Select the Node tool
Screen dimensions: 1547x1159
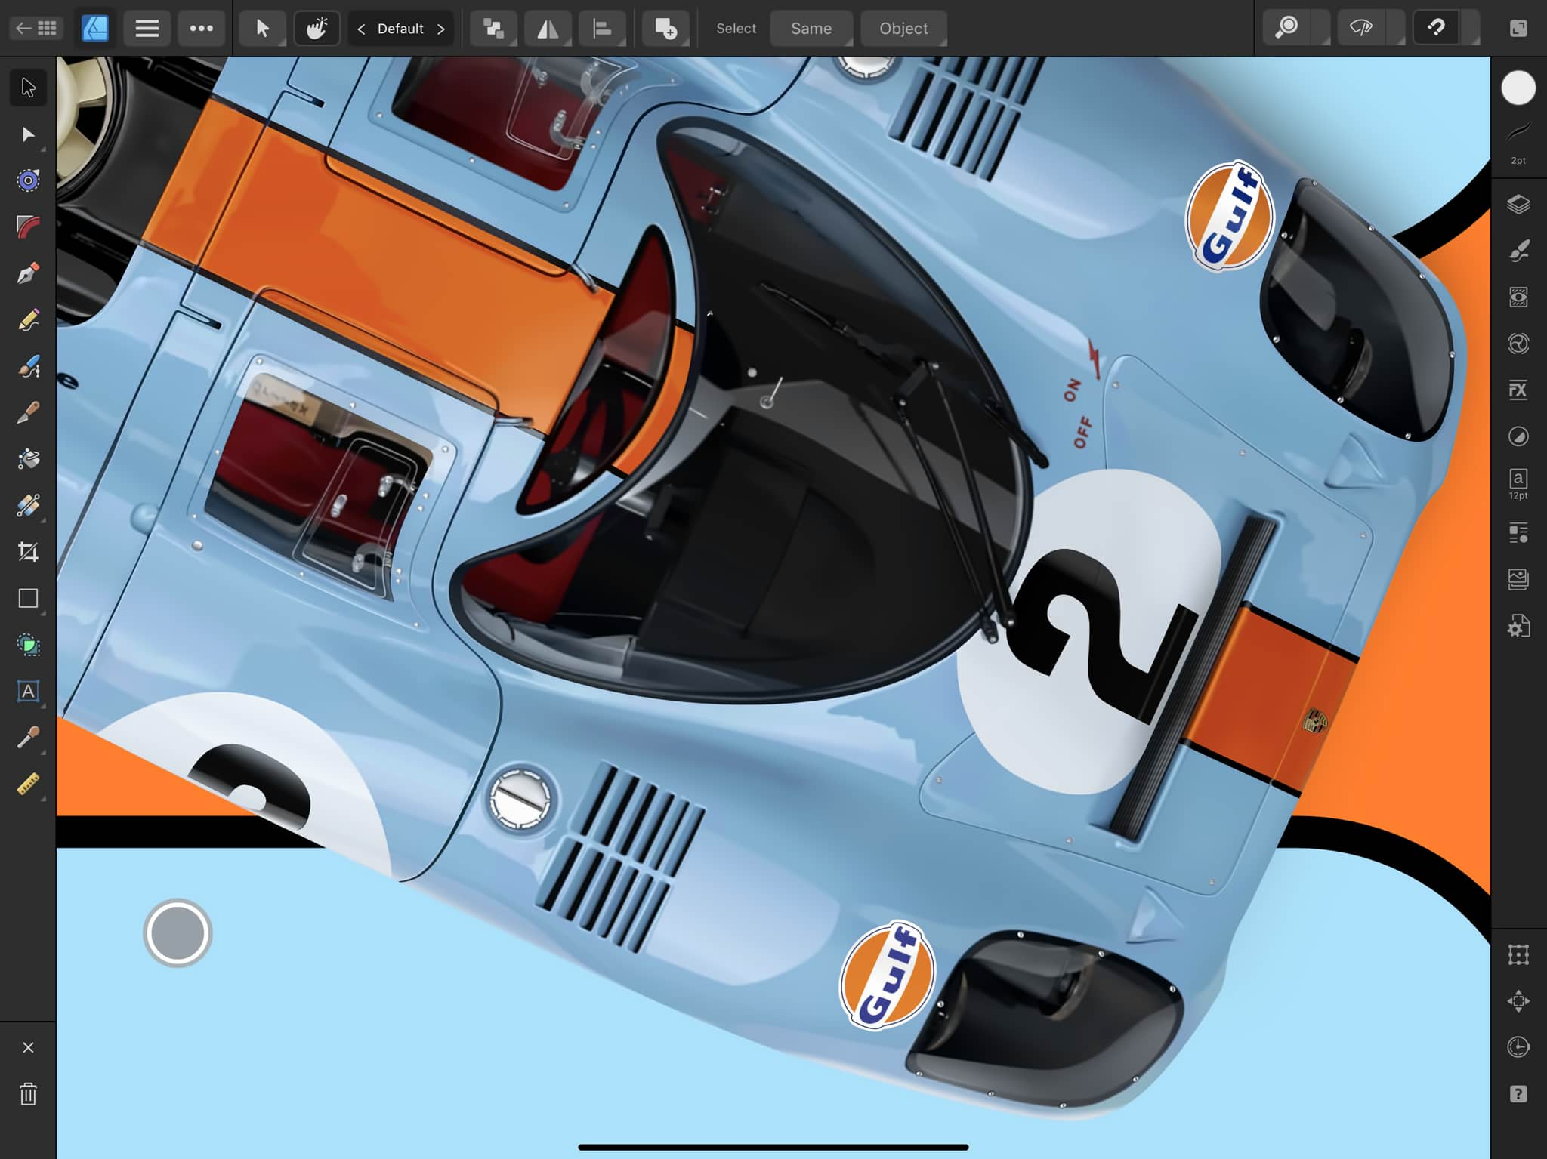tap(28, 134)
